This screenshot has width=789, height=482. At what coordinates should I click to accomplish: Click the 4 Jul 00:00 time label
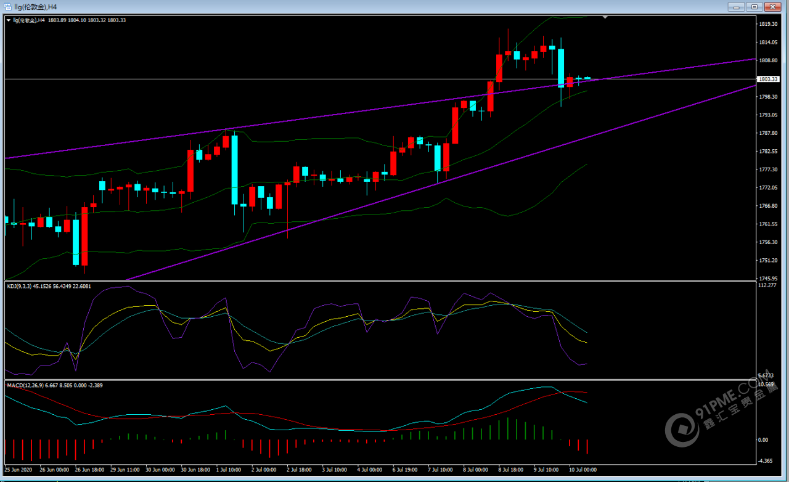point(370,470)
